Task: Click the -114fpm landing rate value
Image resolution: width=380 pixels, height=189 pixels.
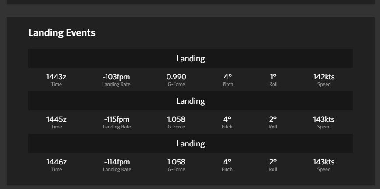Action: (x=117, y=162)
